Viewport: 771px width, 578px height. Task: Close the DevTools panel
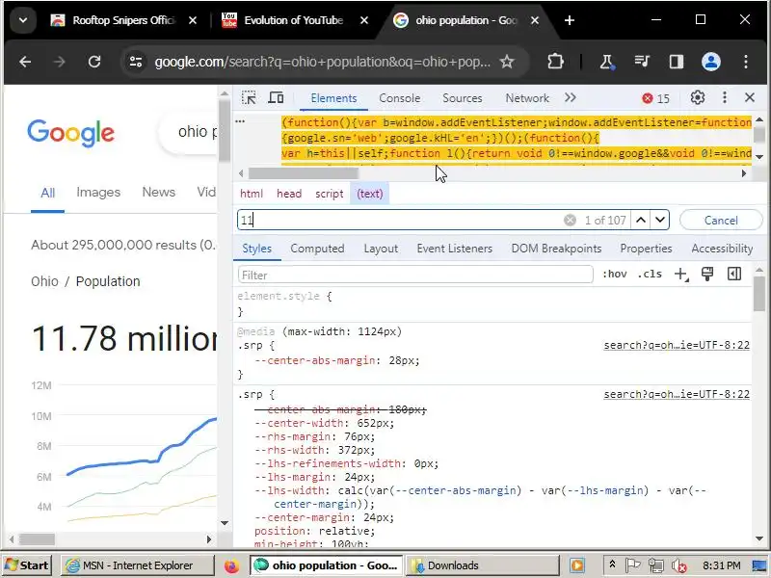[750, 98]
